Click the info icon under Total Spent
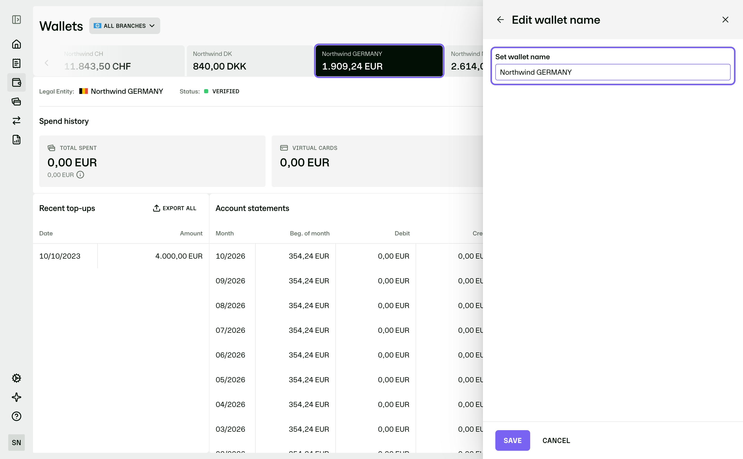The height and width of the screenshot is (459, 743). click(x=80, y=175)
